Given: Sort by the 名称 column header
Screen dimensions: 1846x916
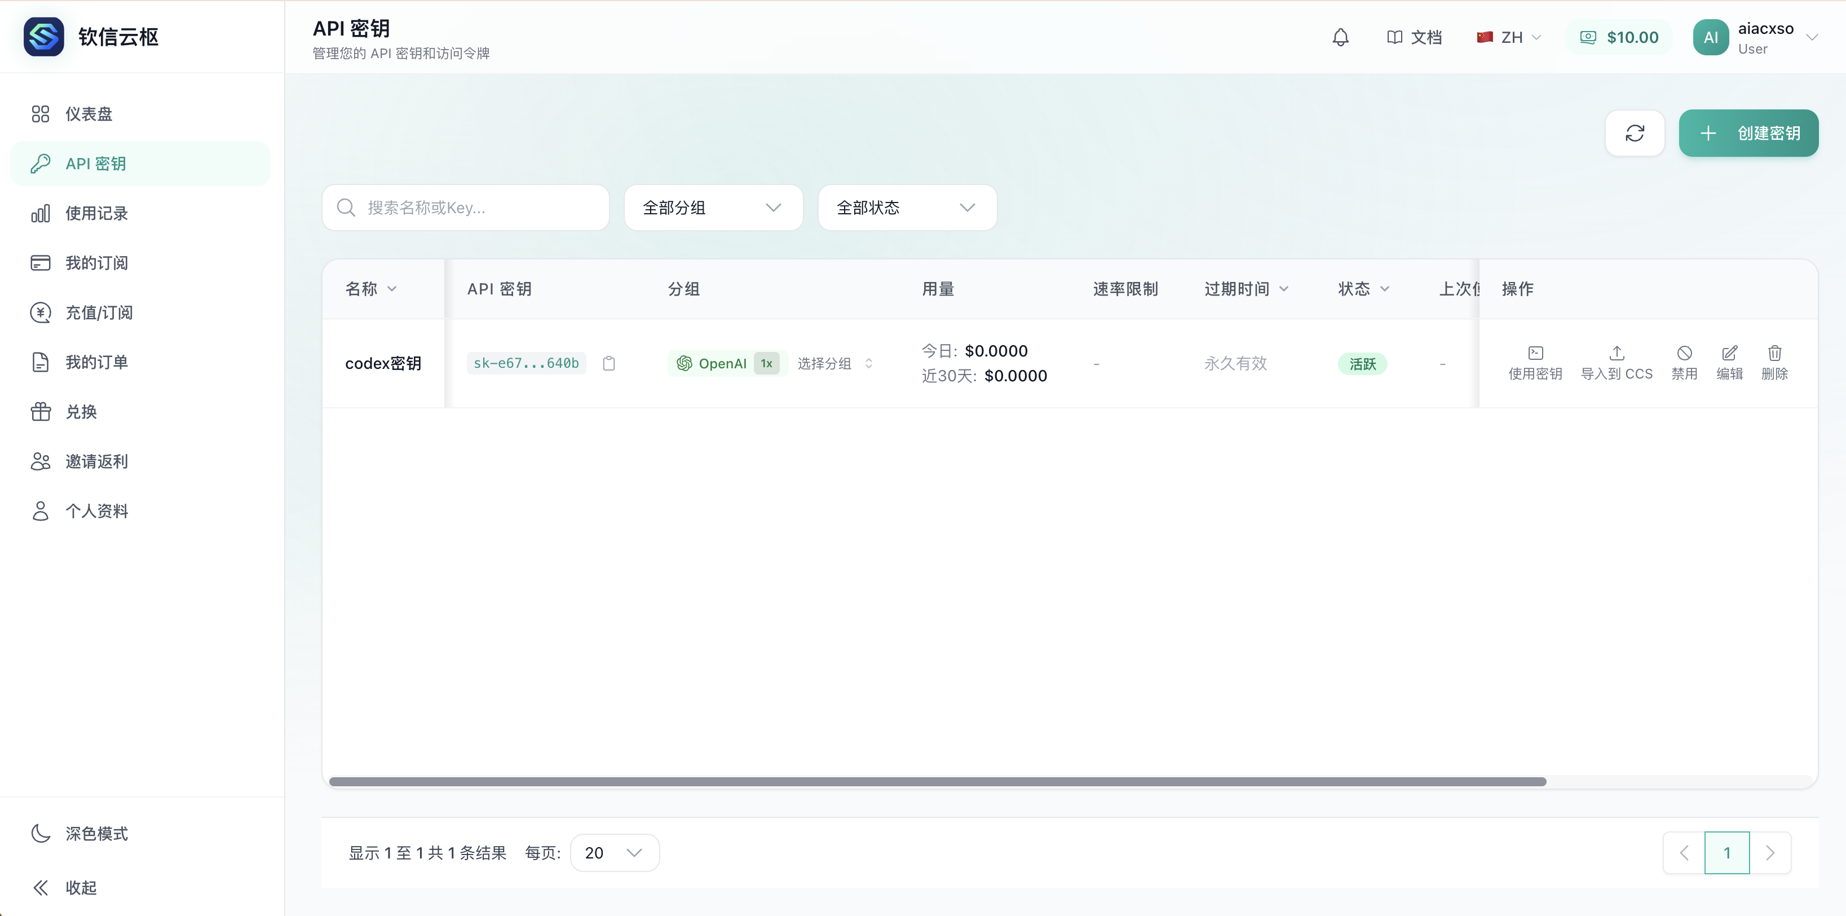Looking at the screenshot, I should pyautogui.click(x=370, y=289).
